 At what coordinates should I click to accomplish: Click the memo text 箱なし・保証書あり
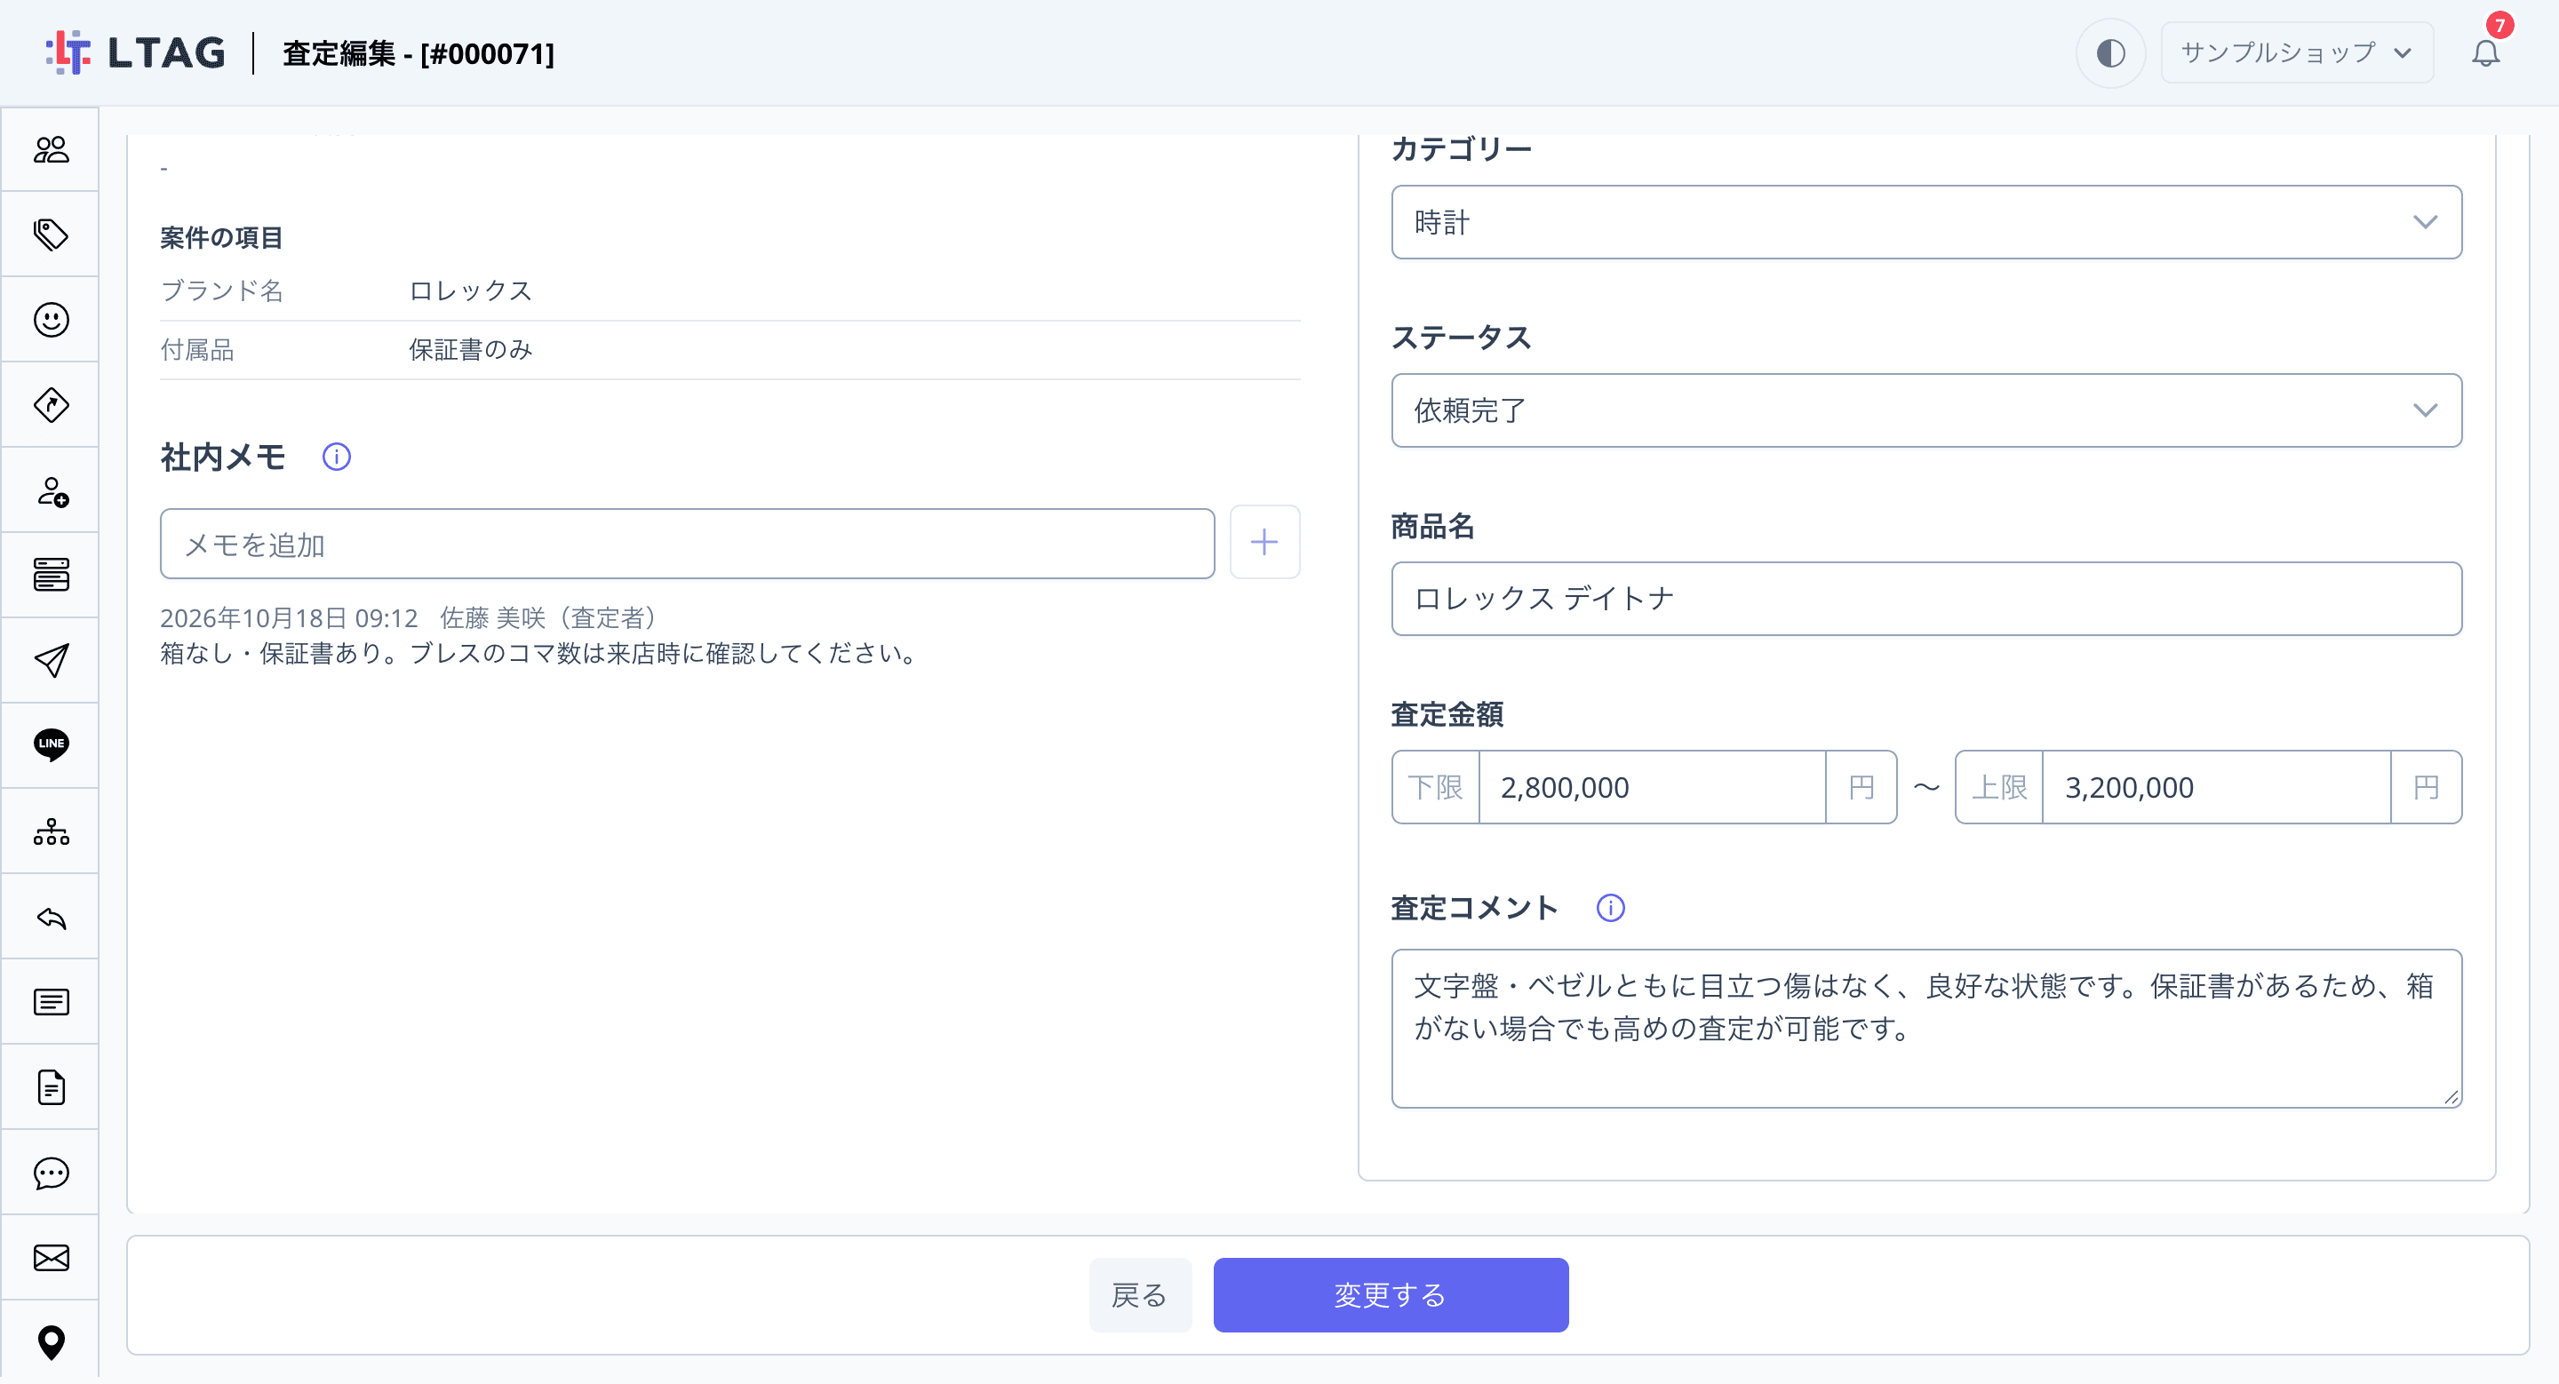tap(541, 653)
